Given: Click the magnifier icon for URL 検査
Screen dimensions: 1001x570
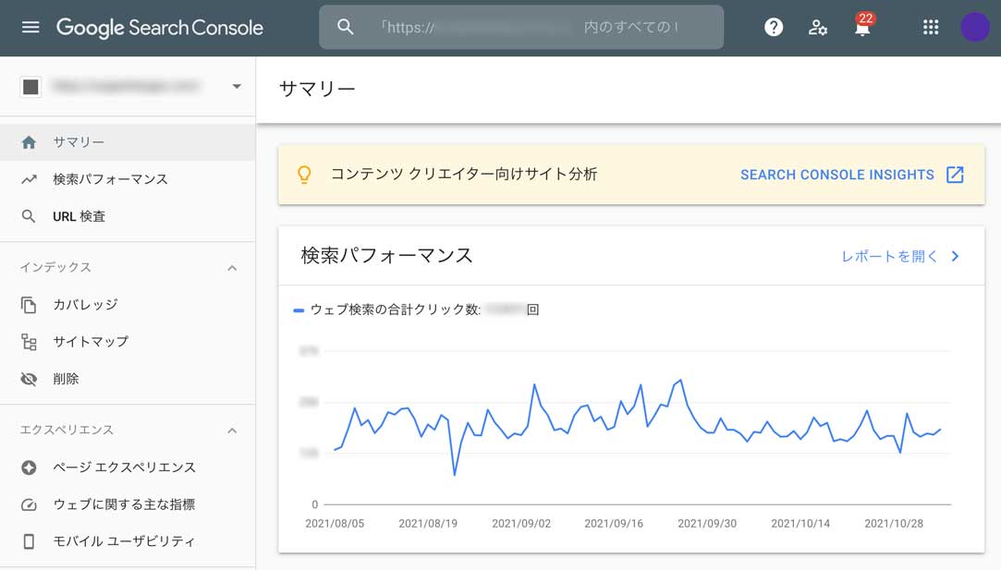Looking at the screenshot, I should (x=29, y=216).
